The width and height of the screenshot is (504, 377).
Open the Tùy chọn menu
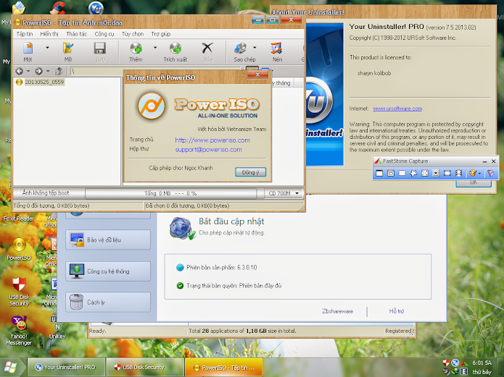coord(133,34)
